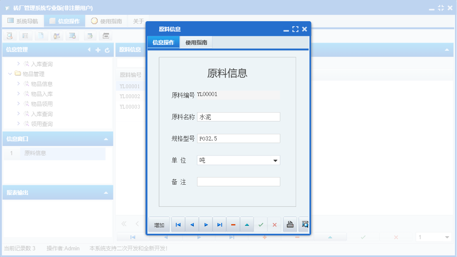Collapse the 物品管理 folder in the tree
457x257 pixels.
point(10,74)
